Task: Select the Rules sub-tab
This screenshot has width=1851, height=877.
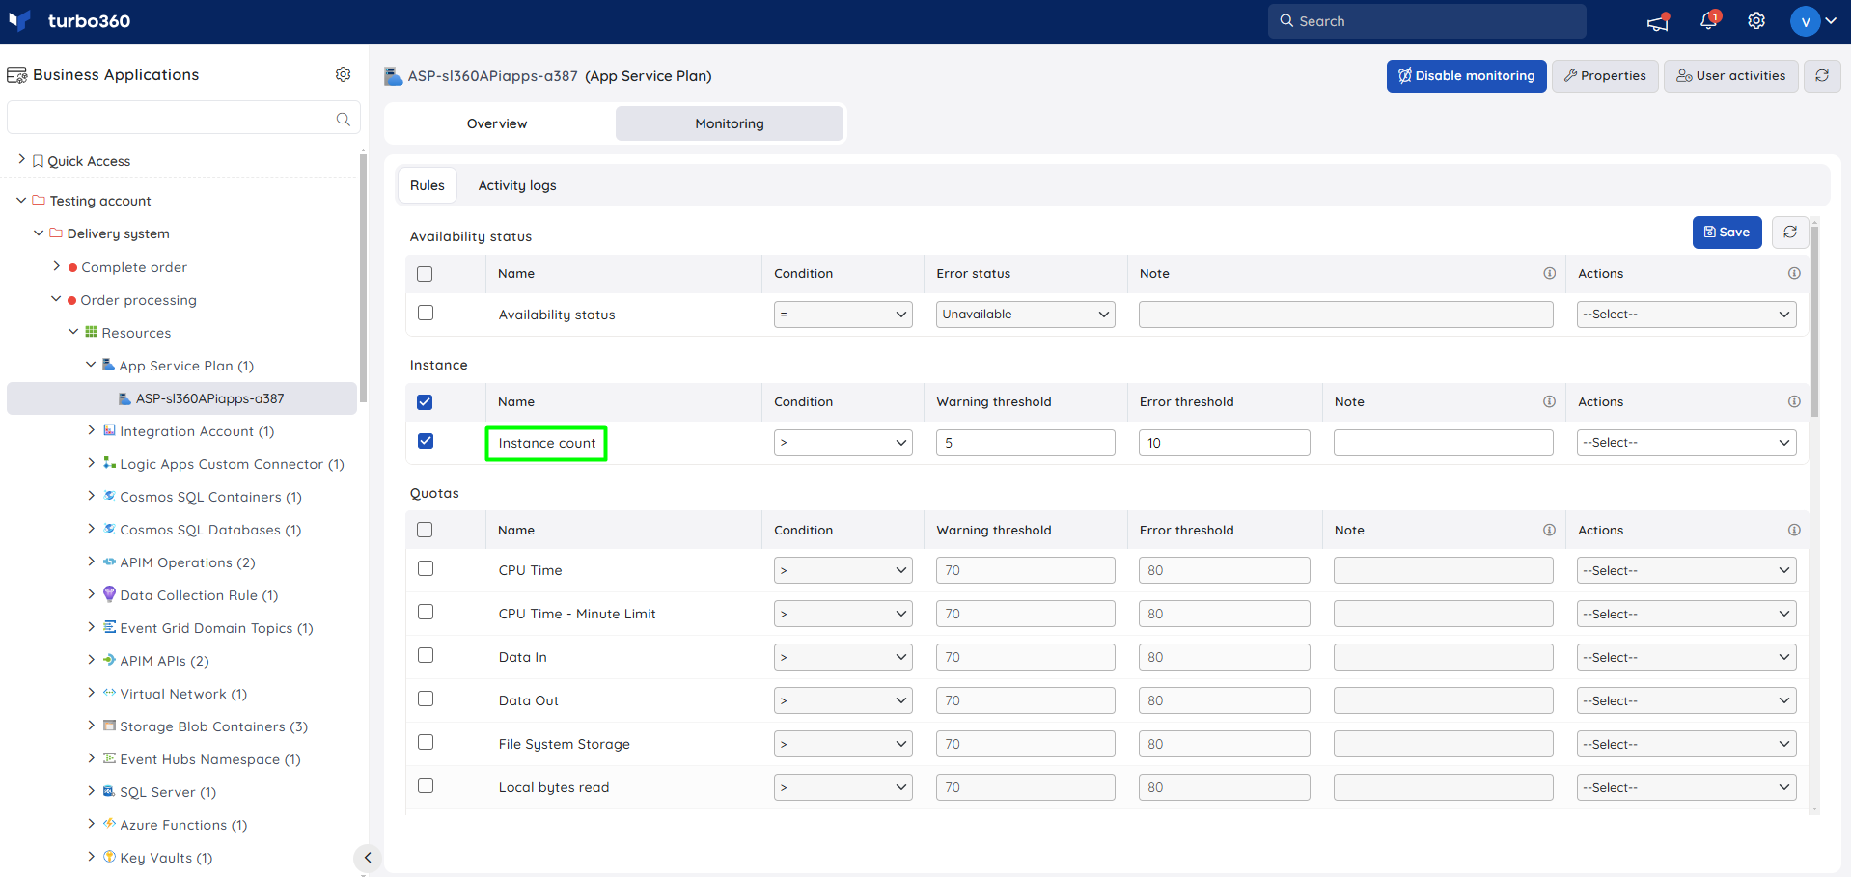Action: click(428, 185)
